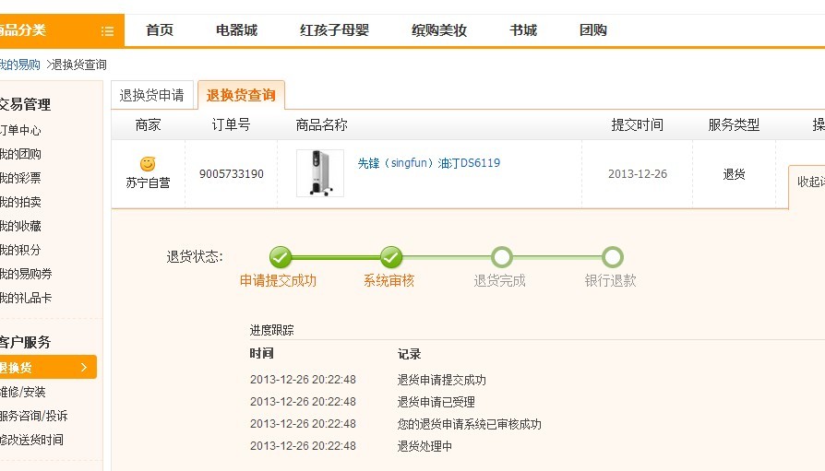Collapse the return details with 收起 toggle
The height and width of the screenshot is (471, 825).
[810, 182]
